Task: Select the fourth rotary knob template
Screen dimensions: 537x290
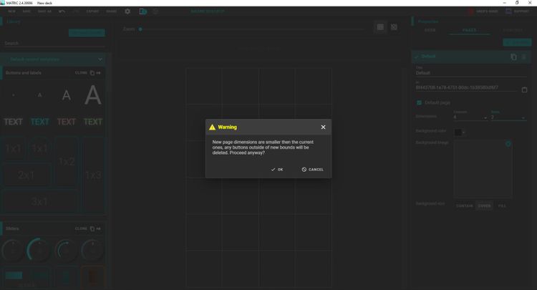Action: 92,251
